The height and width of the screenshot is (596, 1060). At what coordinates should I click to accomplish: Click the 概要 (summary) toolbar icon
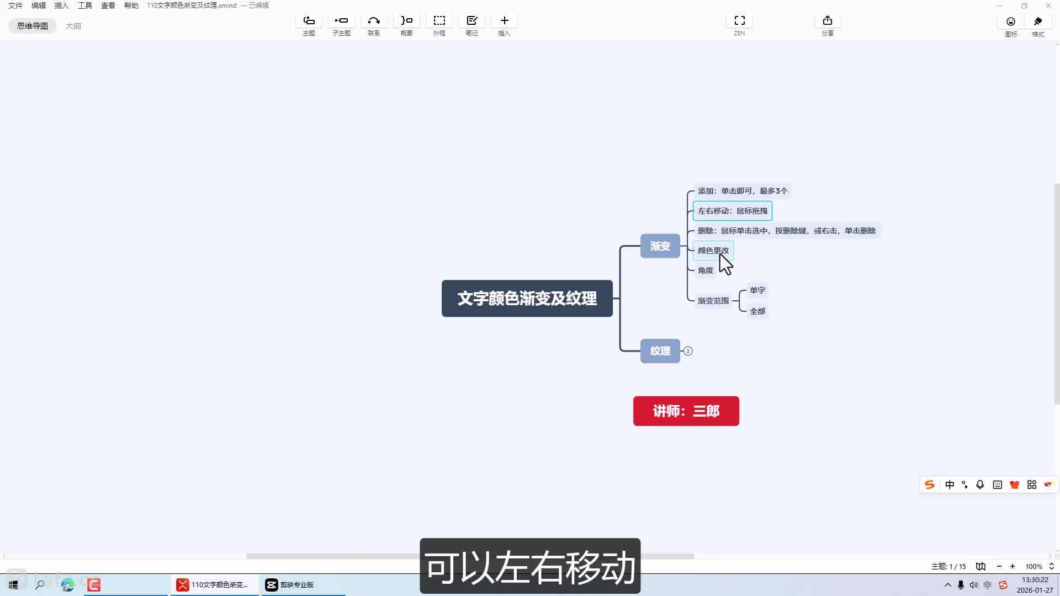406,21
